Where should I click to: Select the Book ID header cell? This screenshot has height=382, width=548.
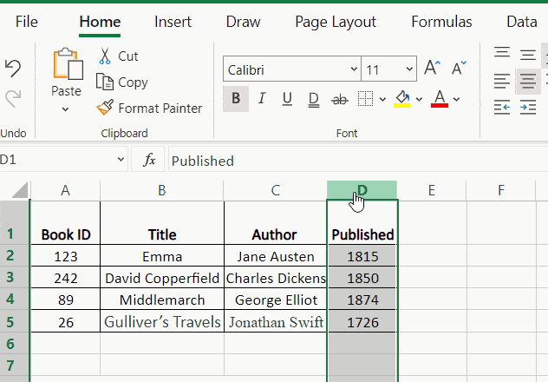click(x=65, y=223)
